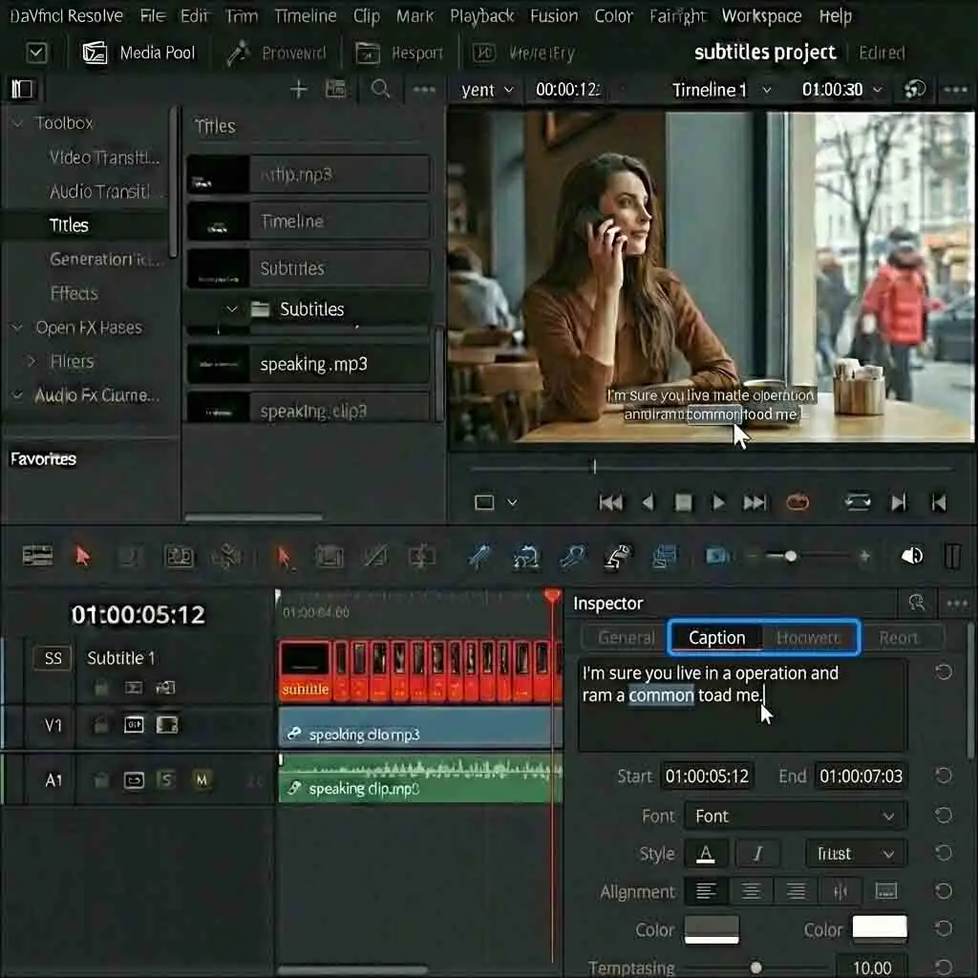Toggle underline style in Caption inspector
Screen dimensions: 978x978
tap(707, 853)
